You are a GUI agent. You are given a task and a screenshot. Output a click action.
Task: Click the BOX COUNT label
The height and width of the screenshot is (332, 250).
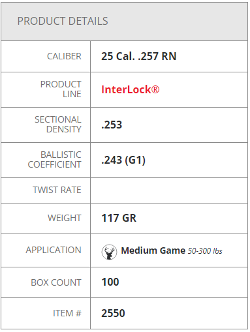coord(56,282)
